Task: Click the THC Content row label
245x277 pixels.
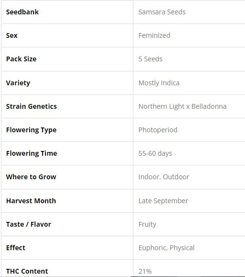Action: click(27, 271)
